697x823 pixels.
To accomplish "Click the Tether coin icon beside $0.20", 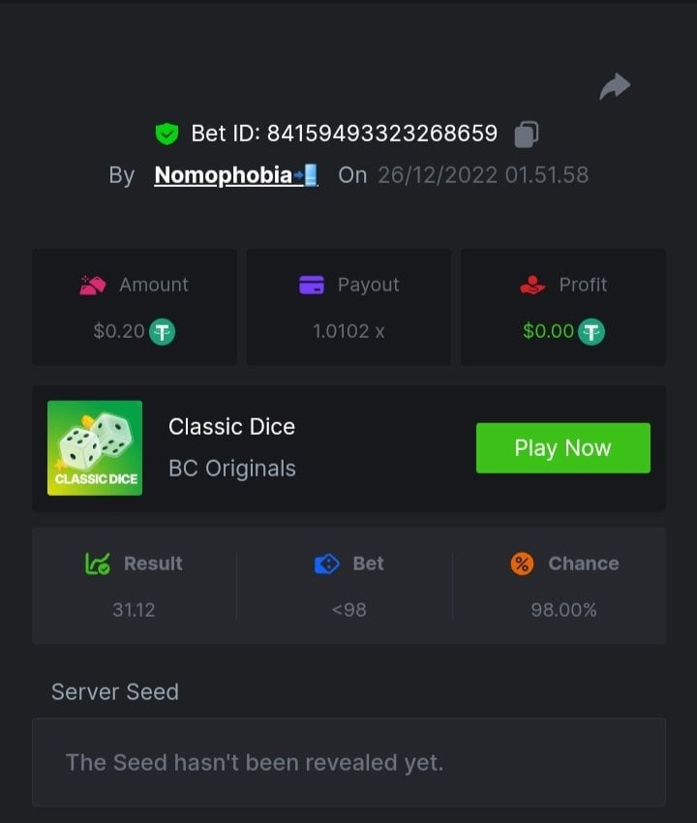I will 162,332.
